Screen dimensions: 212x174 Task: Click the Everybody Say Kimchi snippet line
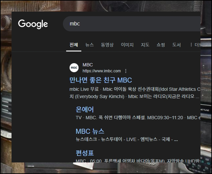(134, 96)
